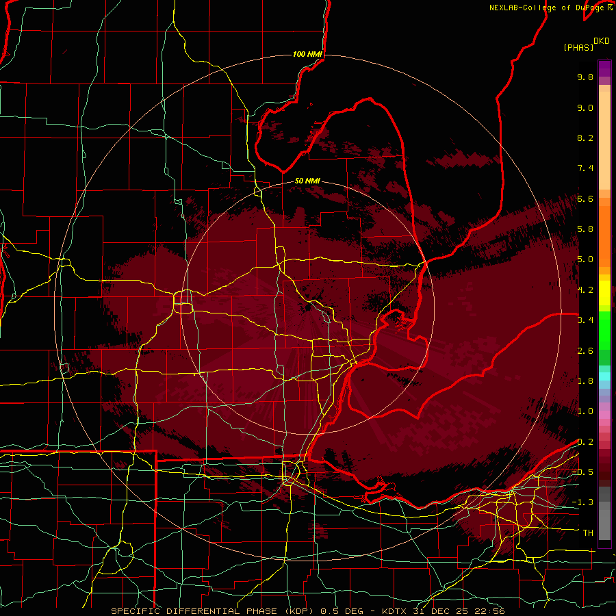Pick the peach segment of the color bar
This screenshot has height=616, width=616.
(604, 140)
